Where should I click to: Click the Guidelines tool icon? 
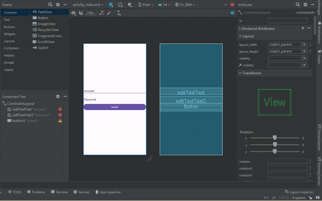pos(119,13)
